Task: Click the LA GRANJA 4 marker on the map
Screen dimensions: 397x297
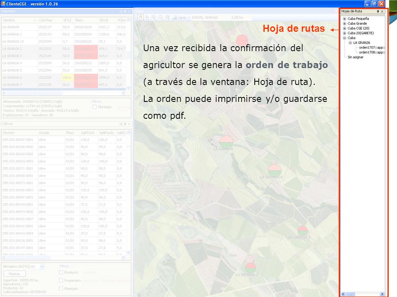Action: pos(275,170)
